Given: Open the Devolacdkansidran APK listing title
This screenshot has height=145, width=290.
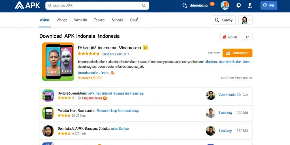Looking at the screenshot, I should coord(101,93).
